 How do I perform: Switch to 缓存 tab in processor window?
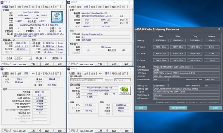coord(12,7)
